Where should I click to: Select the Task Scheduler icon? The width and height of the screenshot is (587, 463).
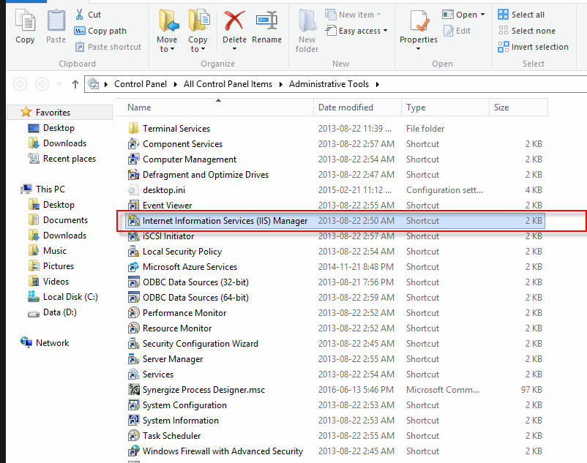134,436
